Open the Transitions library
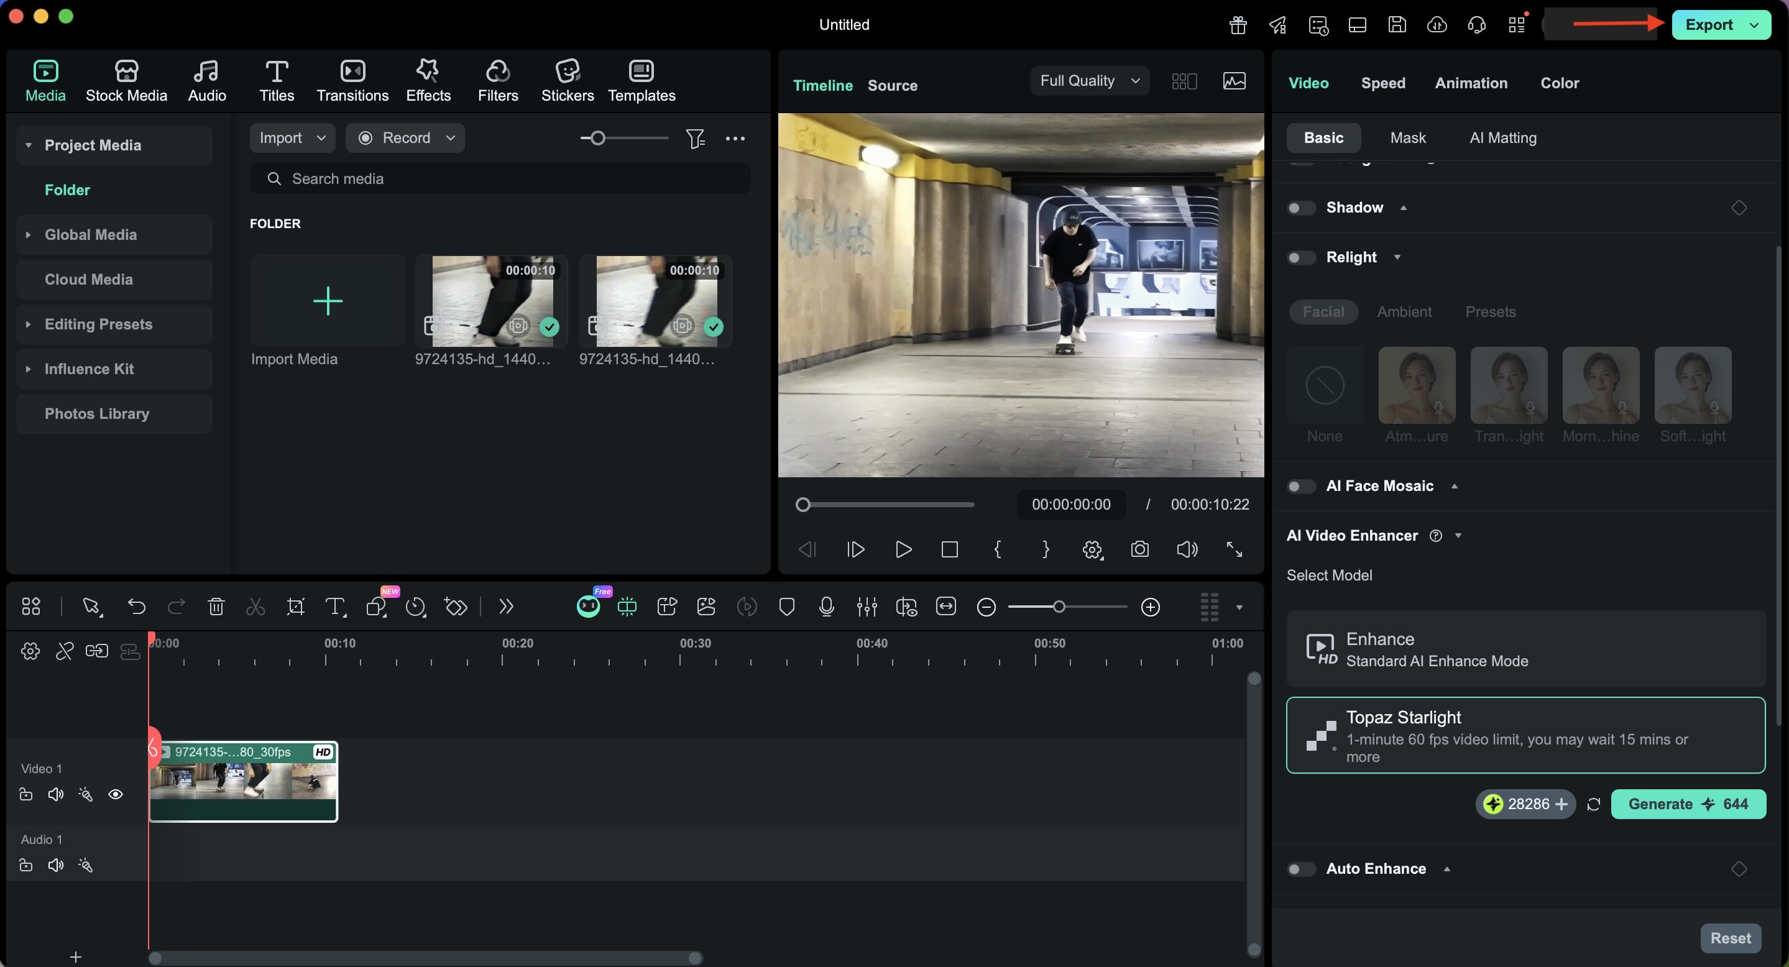 (352, 81)
